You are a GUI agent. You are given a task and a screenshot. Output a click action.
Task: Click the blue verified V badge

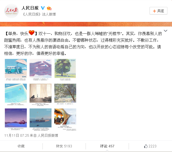(x=43, y=8)
